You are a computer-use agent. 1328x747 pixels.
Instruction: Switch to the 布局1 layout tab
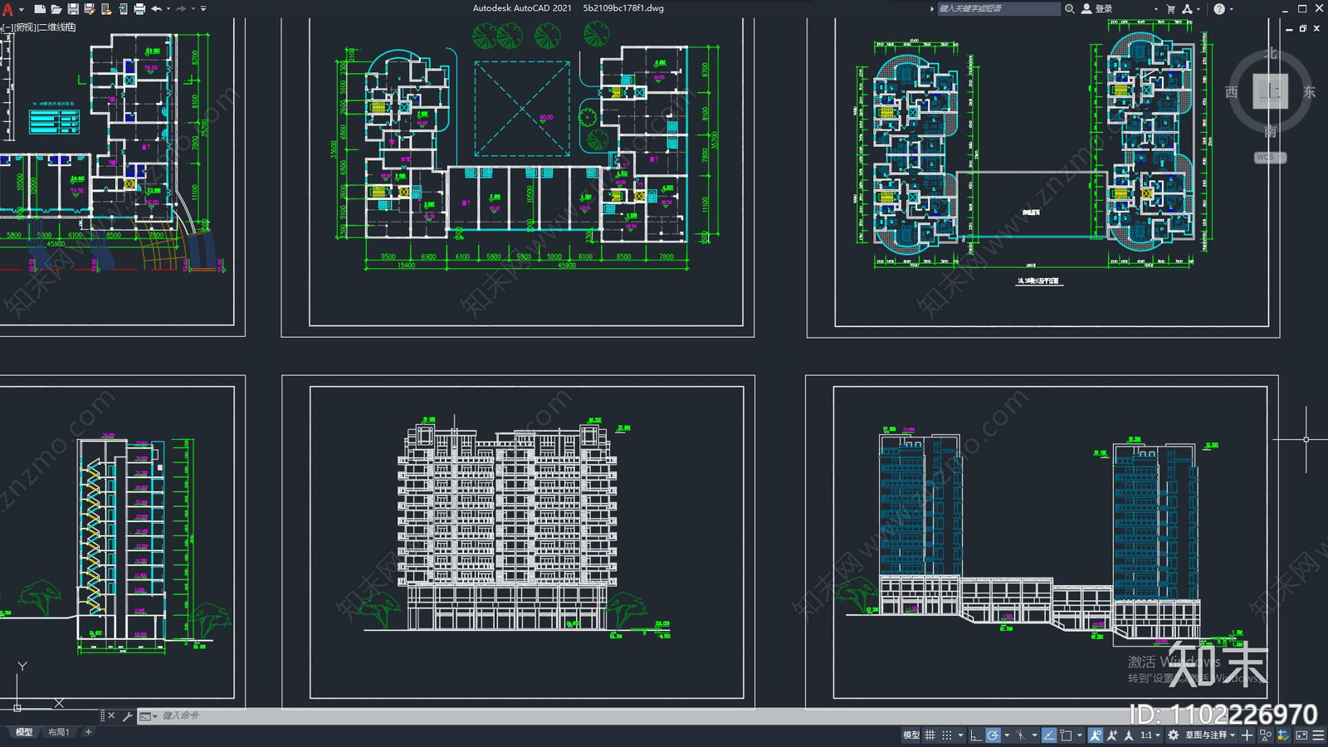(58, 732)
